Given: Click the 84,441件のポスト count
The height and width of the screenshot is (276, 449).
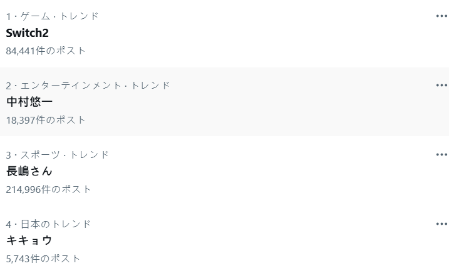Looking at the screenshot, I should click(46, 51).
